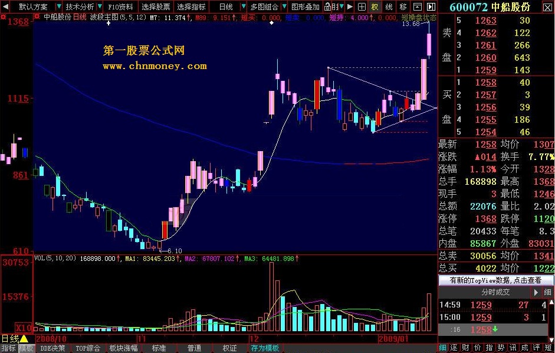Toggle the crosshair cursor icon
The height and width of the screenshot is (353, 555).
pyautogui.click(x=362, y=6)
